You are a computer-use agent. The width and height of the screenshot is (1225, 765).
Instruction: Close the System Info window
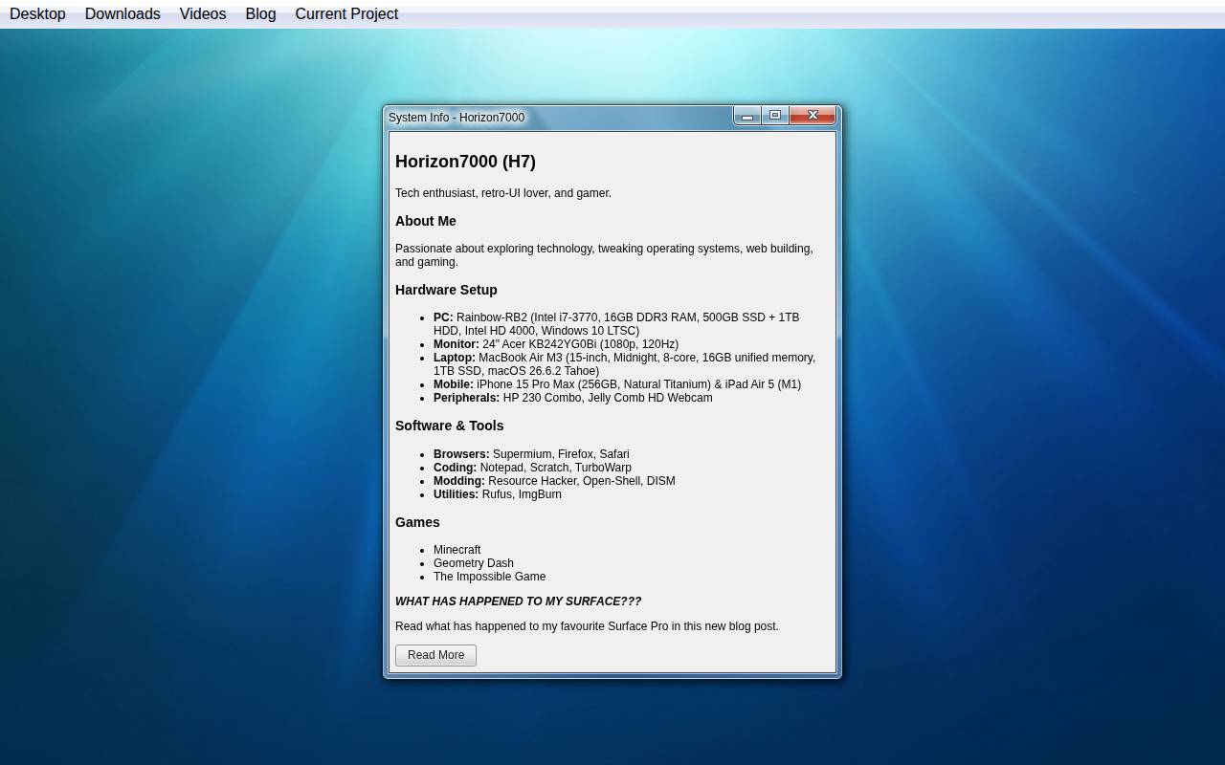pos(813,116)
